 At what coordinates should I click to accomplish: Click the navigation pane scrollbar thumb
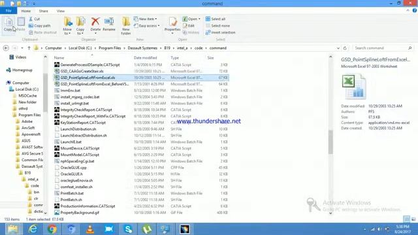tap(45, 92)
